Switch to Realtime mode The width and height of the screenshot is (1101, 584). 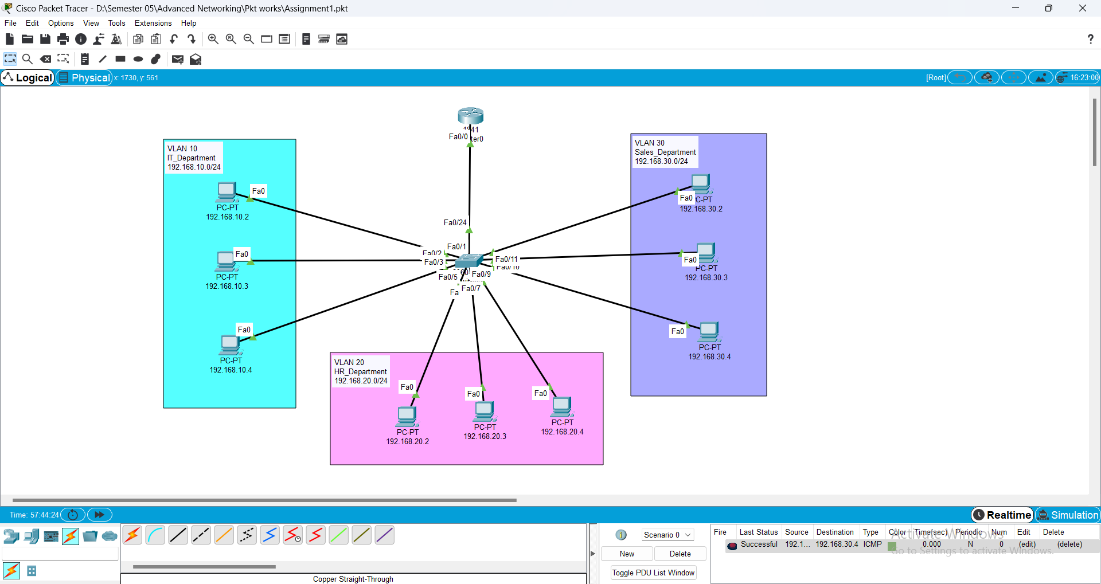[x=1002, y=515]
